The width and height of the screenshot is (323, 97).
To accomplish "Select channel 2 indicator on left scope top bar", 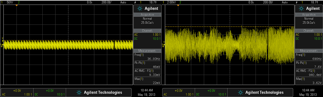I will pos(19,2).
